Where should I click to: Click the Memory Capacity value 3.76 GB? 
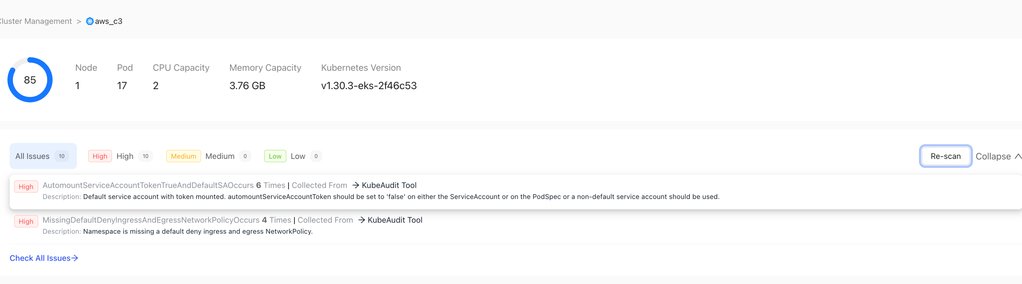pos(247,85)
